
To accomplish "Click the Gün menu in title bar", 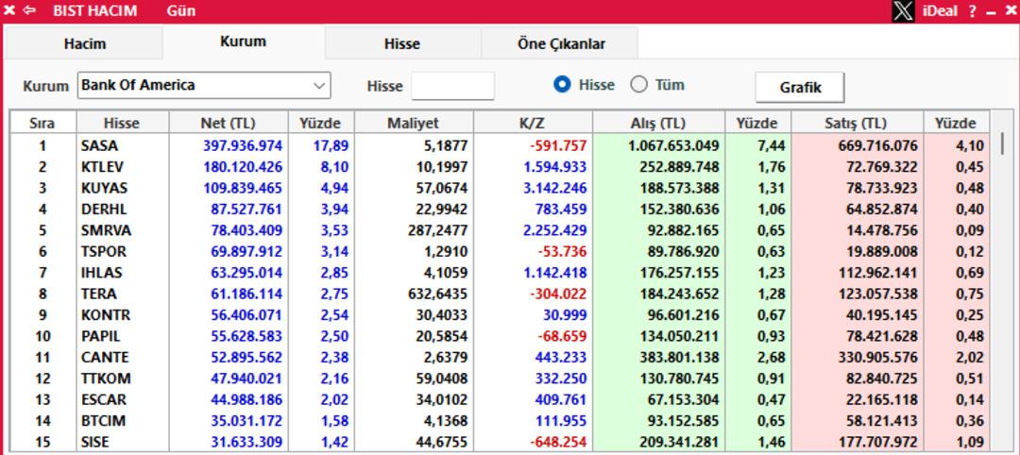I will point(180,11).
